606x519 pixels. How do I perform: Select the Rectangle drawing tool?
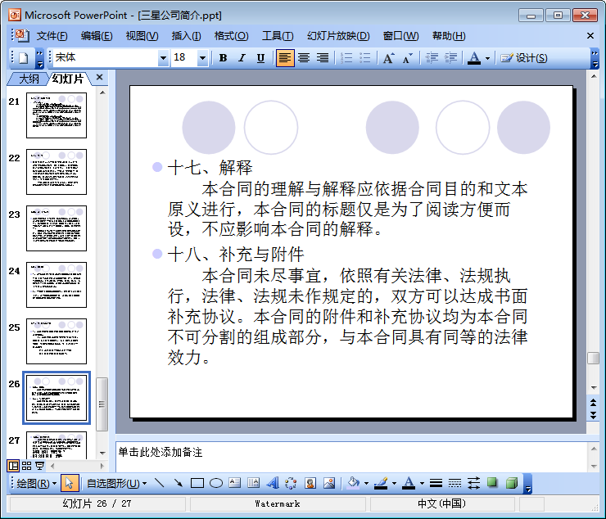click(197, 483)
